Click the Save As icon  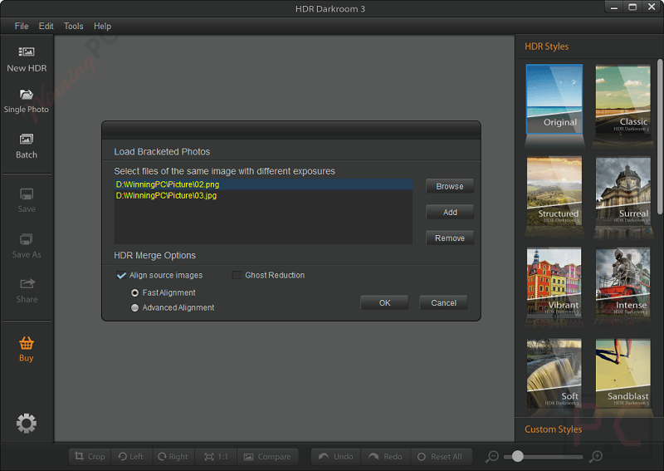click(27, 239)
